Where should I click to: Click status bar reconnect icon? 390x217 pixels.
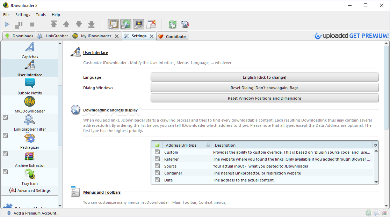(368, 213)
